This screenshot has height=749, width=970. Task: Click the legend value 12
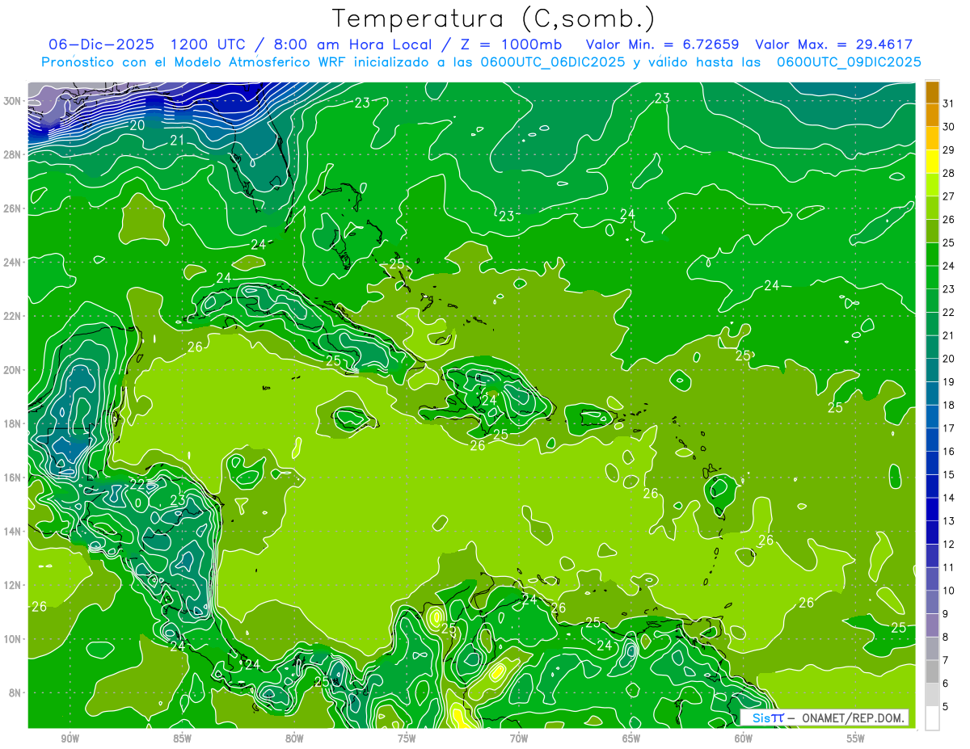coord(948,544)
